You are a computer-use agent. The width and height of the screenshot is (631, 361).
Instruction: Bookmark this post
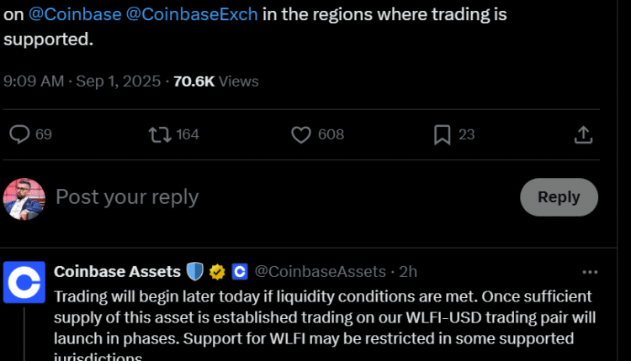point(443,134)
